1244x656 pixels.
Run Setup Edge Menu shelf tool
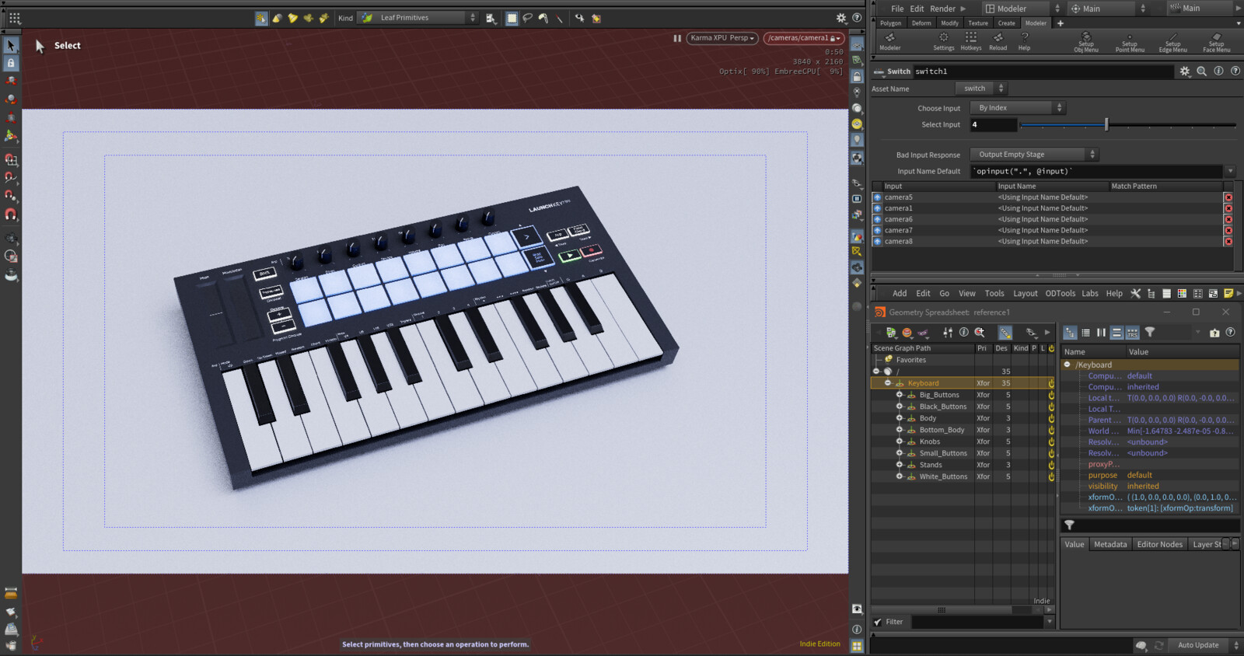click(x=1173, y=42)
